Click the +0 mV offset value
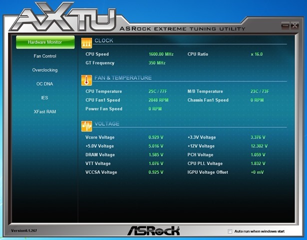The image size is (307, 240). (x=257, y=172)
